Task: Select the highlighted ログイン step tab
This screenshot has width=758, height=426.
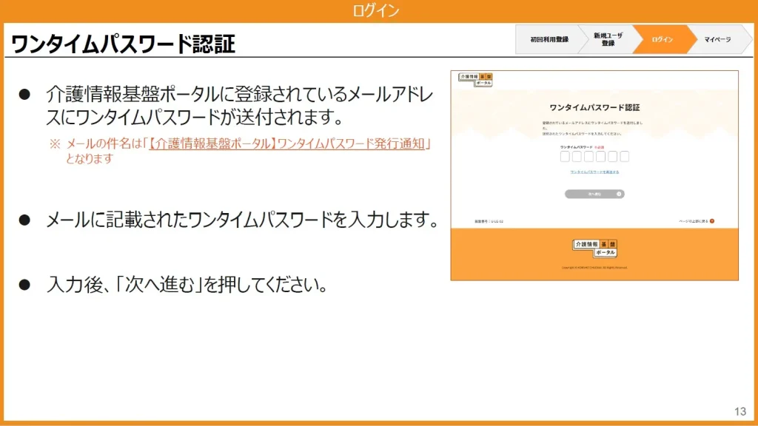Action: (x=662, y=39)
